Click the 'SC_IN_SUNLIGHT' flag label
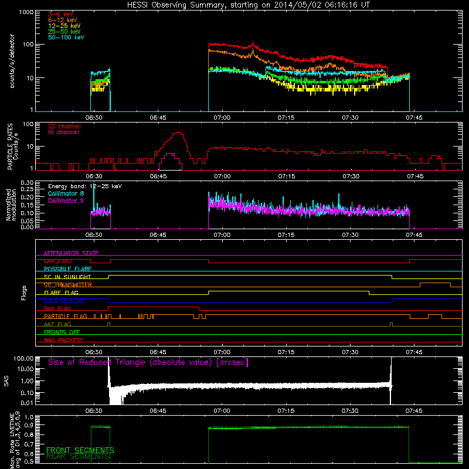 tap(67, 277)
